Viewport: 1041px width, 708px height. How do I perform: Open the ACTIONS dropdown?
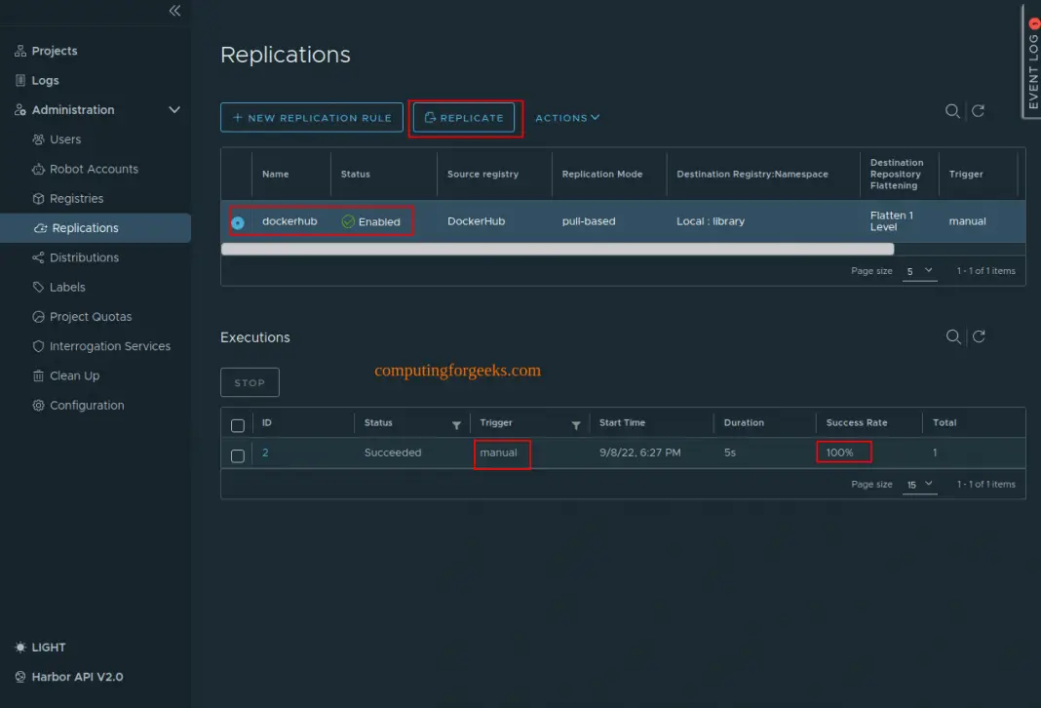[x=567, y=117]
